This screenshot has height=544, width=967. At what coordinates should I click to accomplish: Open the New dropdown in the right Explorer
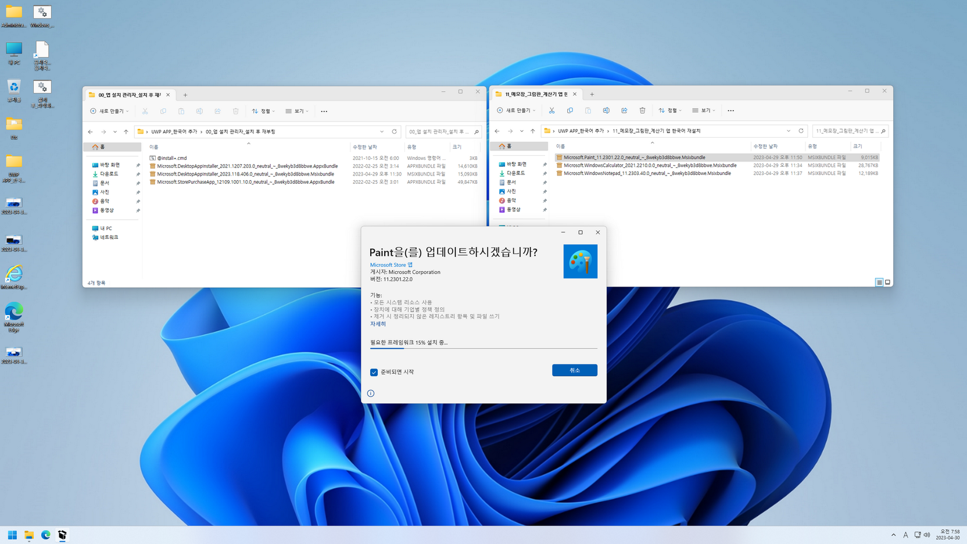pos(516,110)
